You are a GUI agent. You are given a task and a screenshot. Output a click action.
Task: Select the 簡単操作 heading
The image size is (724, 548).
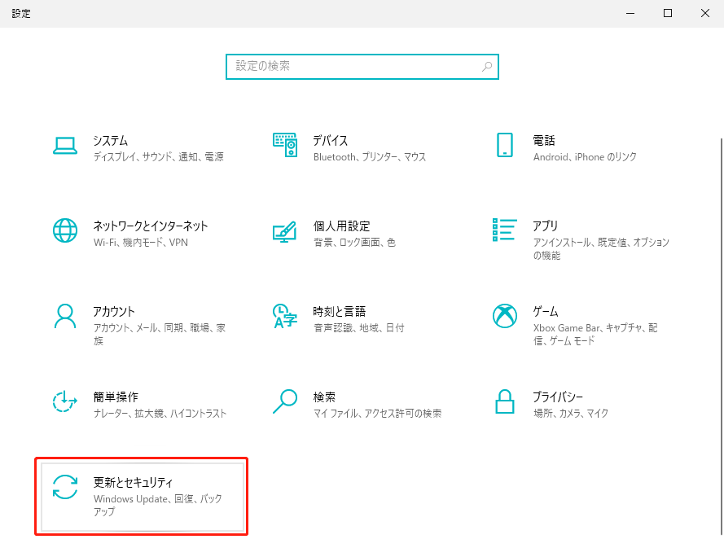(116, 397)
